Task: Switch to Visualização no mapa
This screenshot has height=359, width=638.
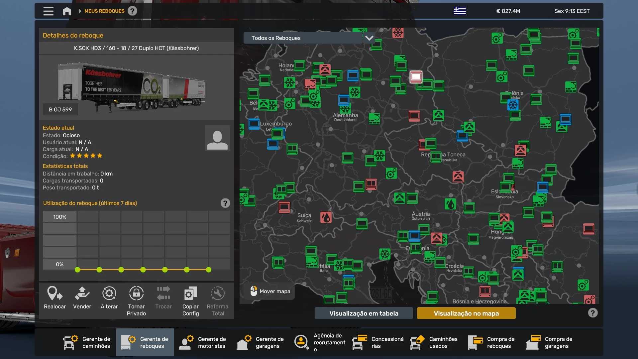Action: point(466,313)
